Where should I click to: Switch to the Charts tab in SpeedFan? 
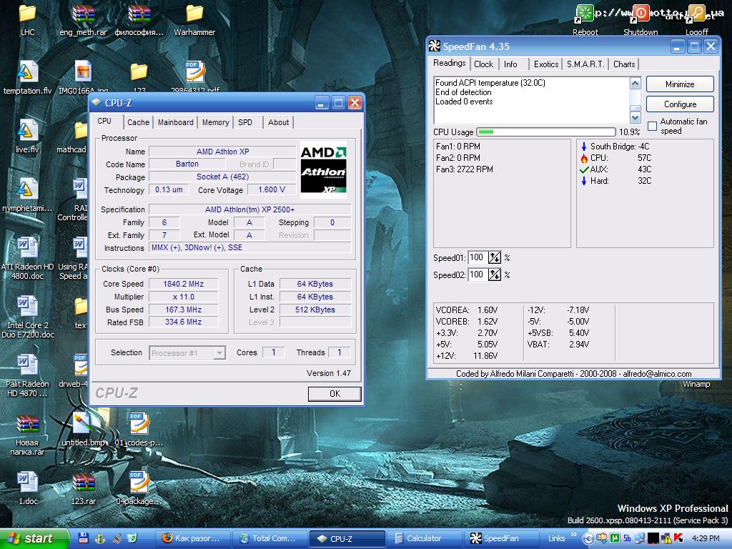(624, 64)
